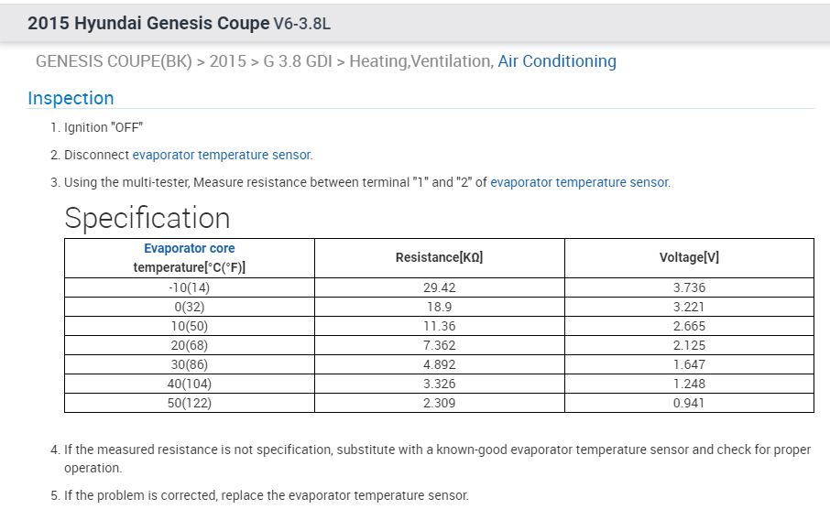The height and width of the screenshot is (520, 830).
Task: Click the Specification heading
Action: coord(147,218)
